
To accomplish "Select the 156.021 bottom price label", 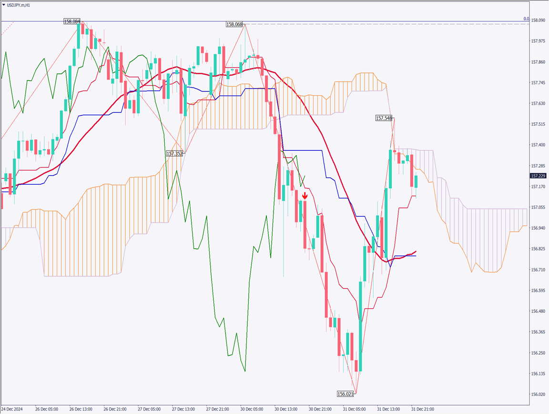I will point(345,394).
